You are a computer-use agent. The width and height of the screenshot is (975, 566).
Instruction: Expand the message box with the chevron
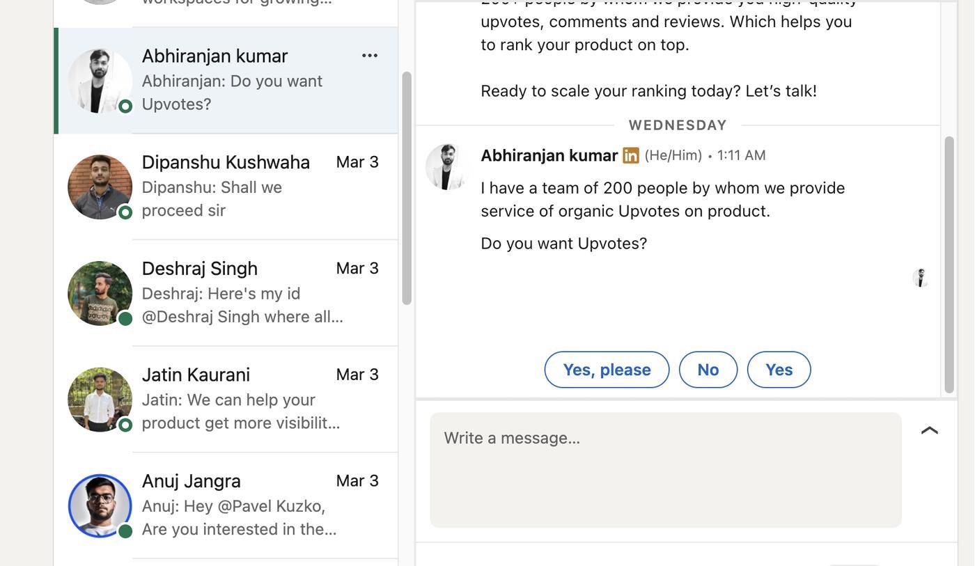929,430
